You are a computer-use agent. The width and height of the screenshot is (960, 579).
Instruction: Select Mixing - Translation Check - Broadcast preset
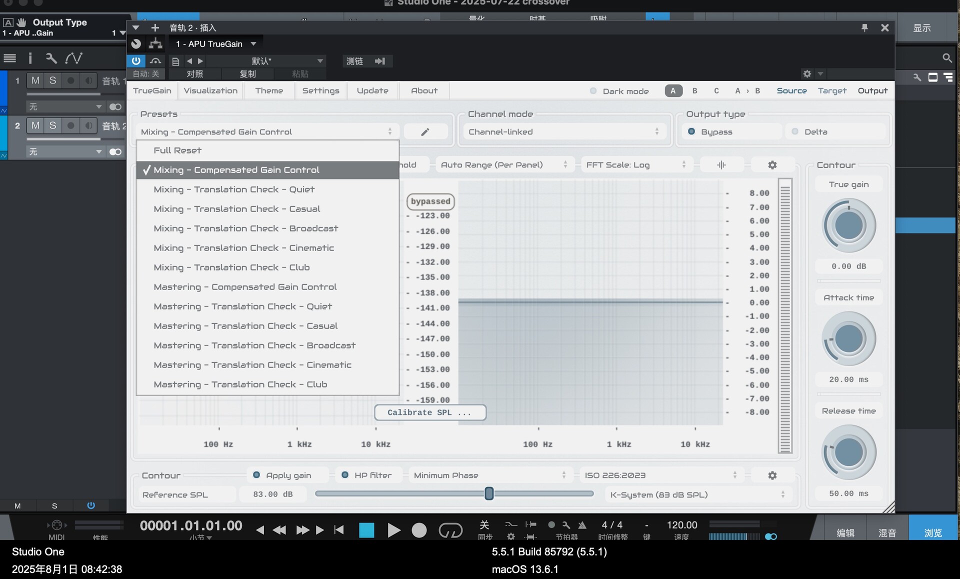click(x=267, y=228)
